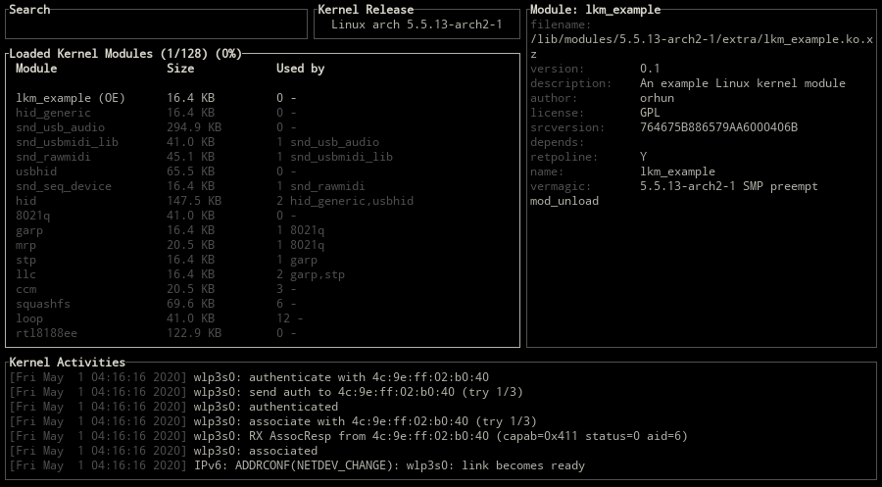The width and height of the screenshot is (882, 487).
Task: Click the mod_unload text
Action: (564, 201)
